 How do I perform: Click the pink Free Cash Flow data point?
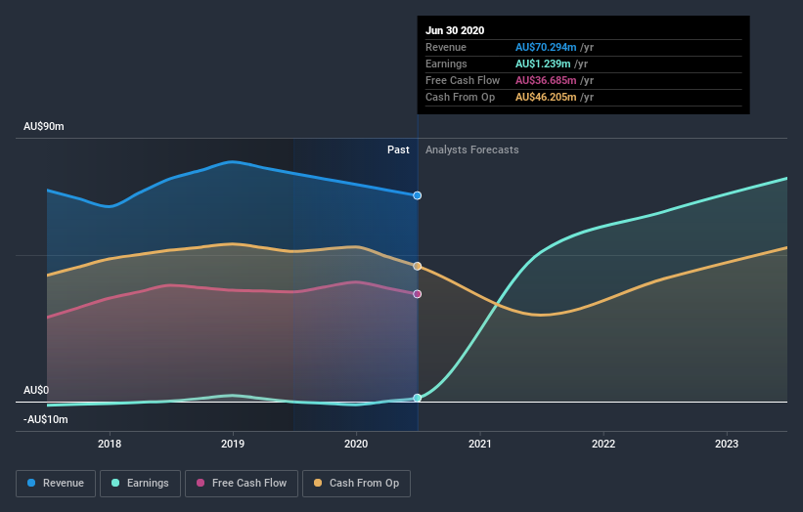point(418,293)
